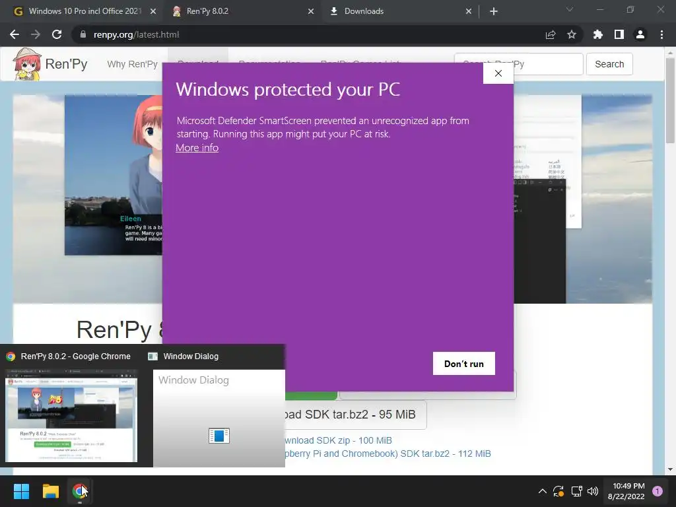This screenshot has height=507, width=676.
Task: Click the Download SDK zip - 100 MiB link
Action: click(339, 440)
